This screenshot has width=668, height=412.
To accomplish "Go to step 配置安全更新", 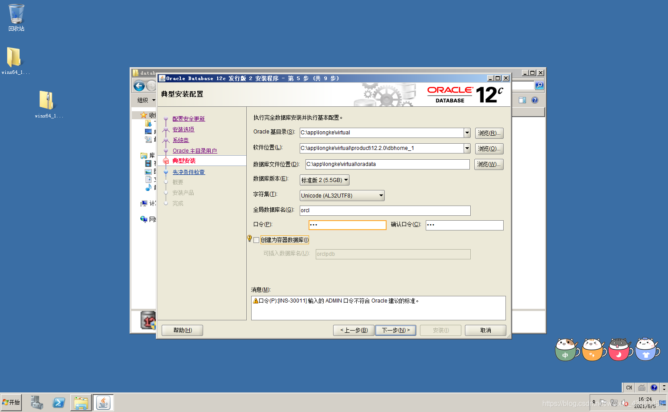I will pos(189,119).
